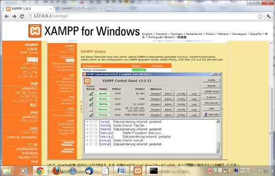Viewport: 275px width, 176px height.
Task: Click the log area scrollbar up arrow
Action: coord(218,121)
